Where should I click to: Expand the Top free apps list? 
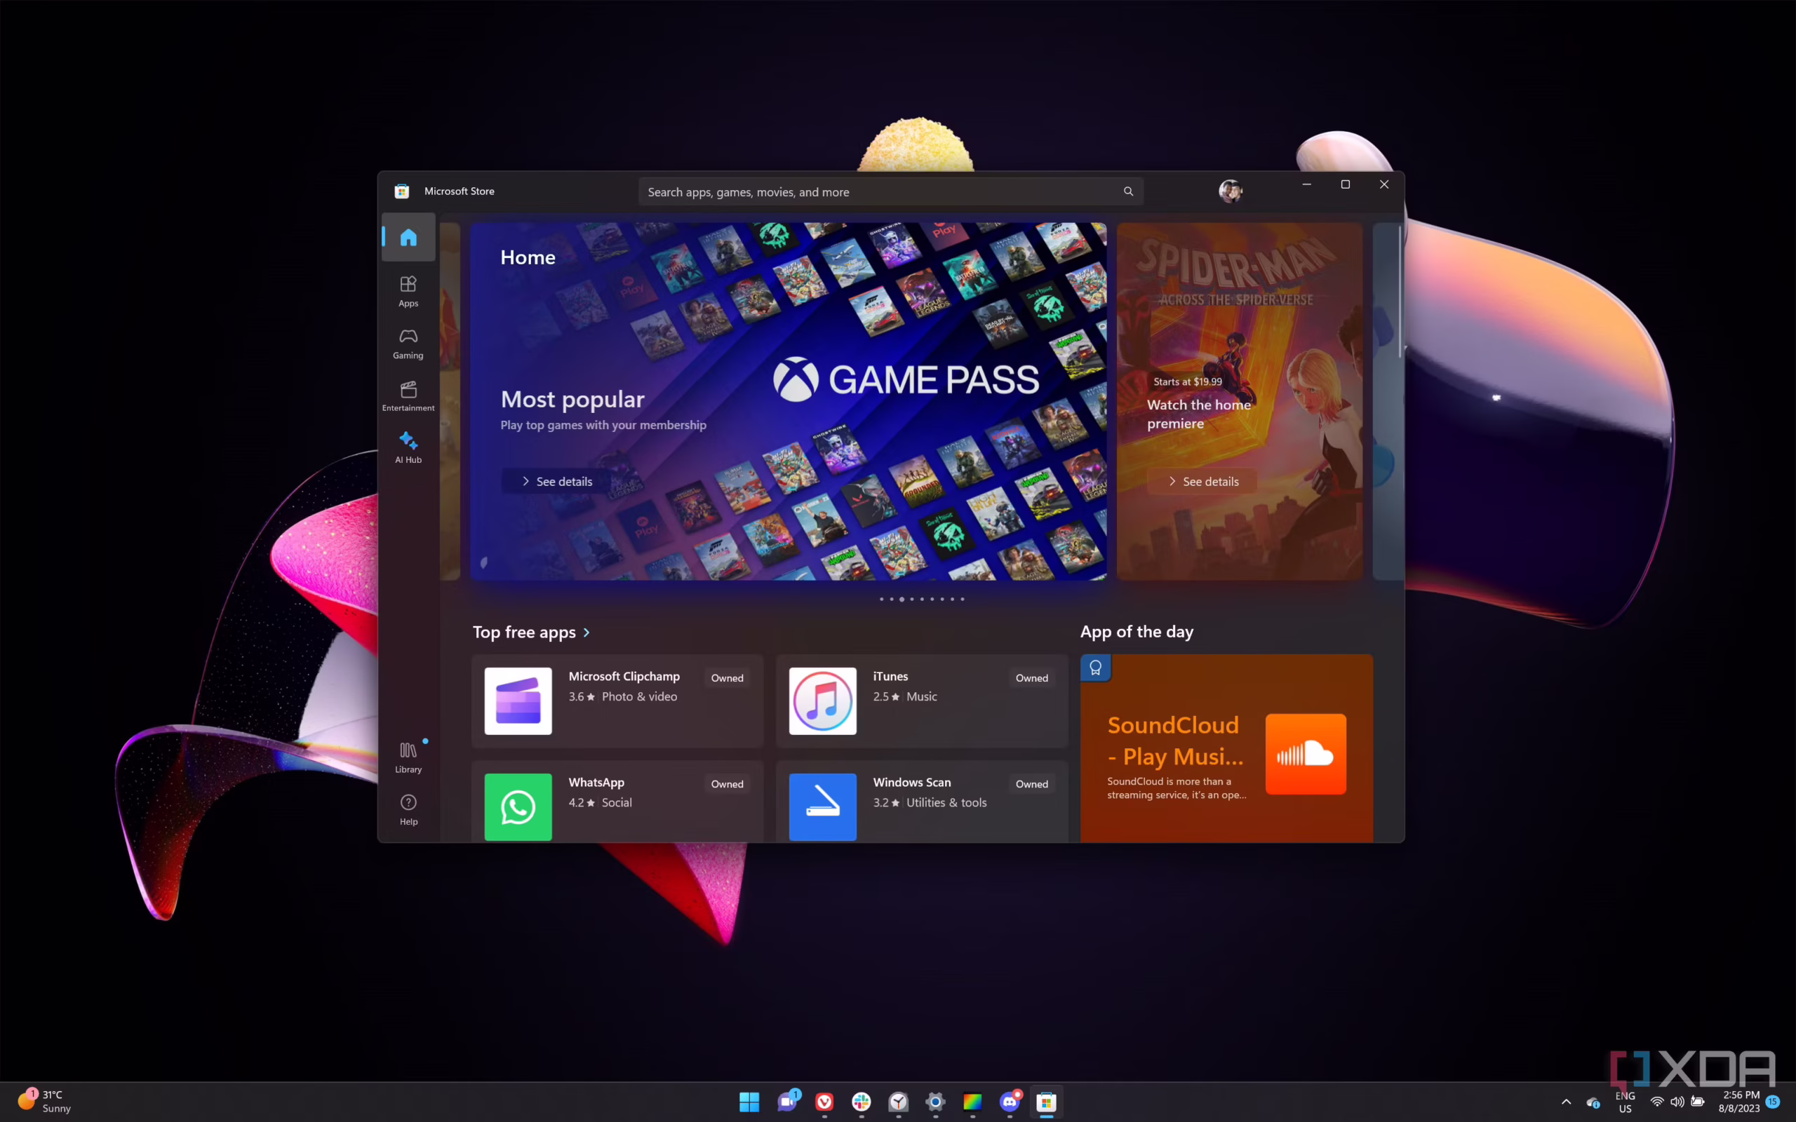[x=586, y=633]
